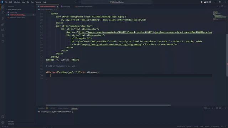The height and width of the screenshot is (128, 228).
Task: Open the Run menu
Action: (x=32, y=2)
